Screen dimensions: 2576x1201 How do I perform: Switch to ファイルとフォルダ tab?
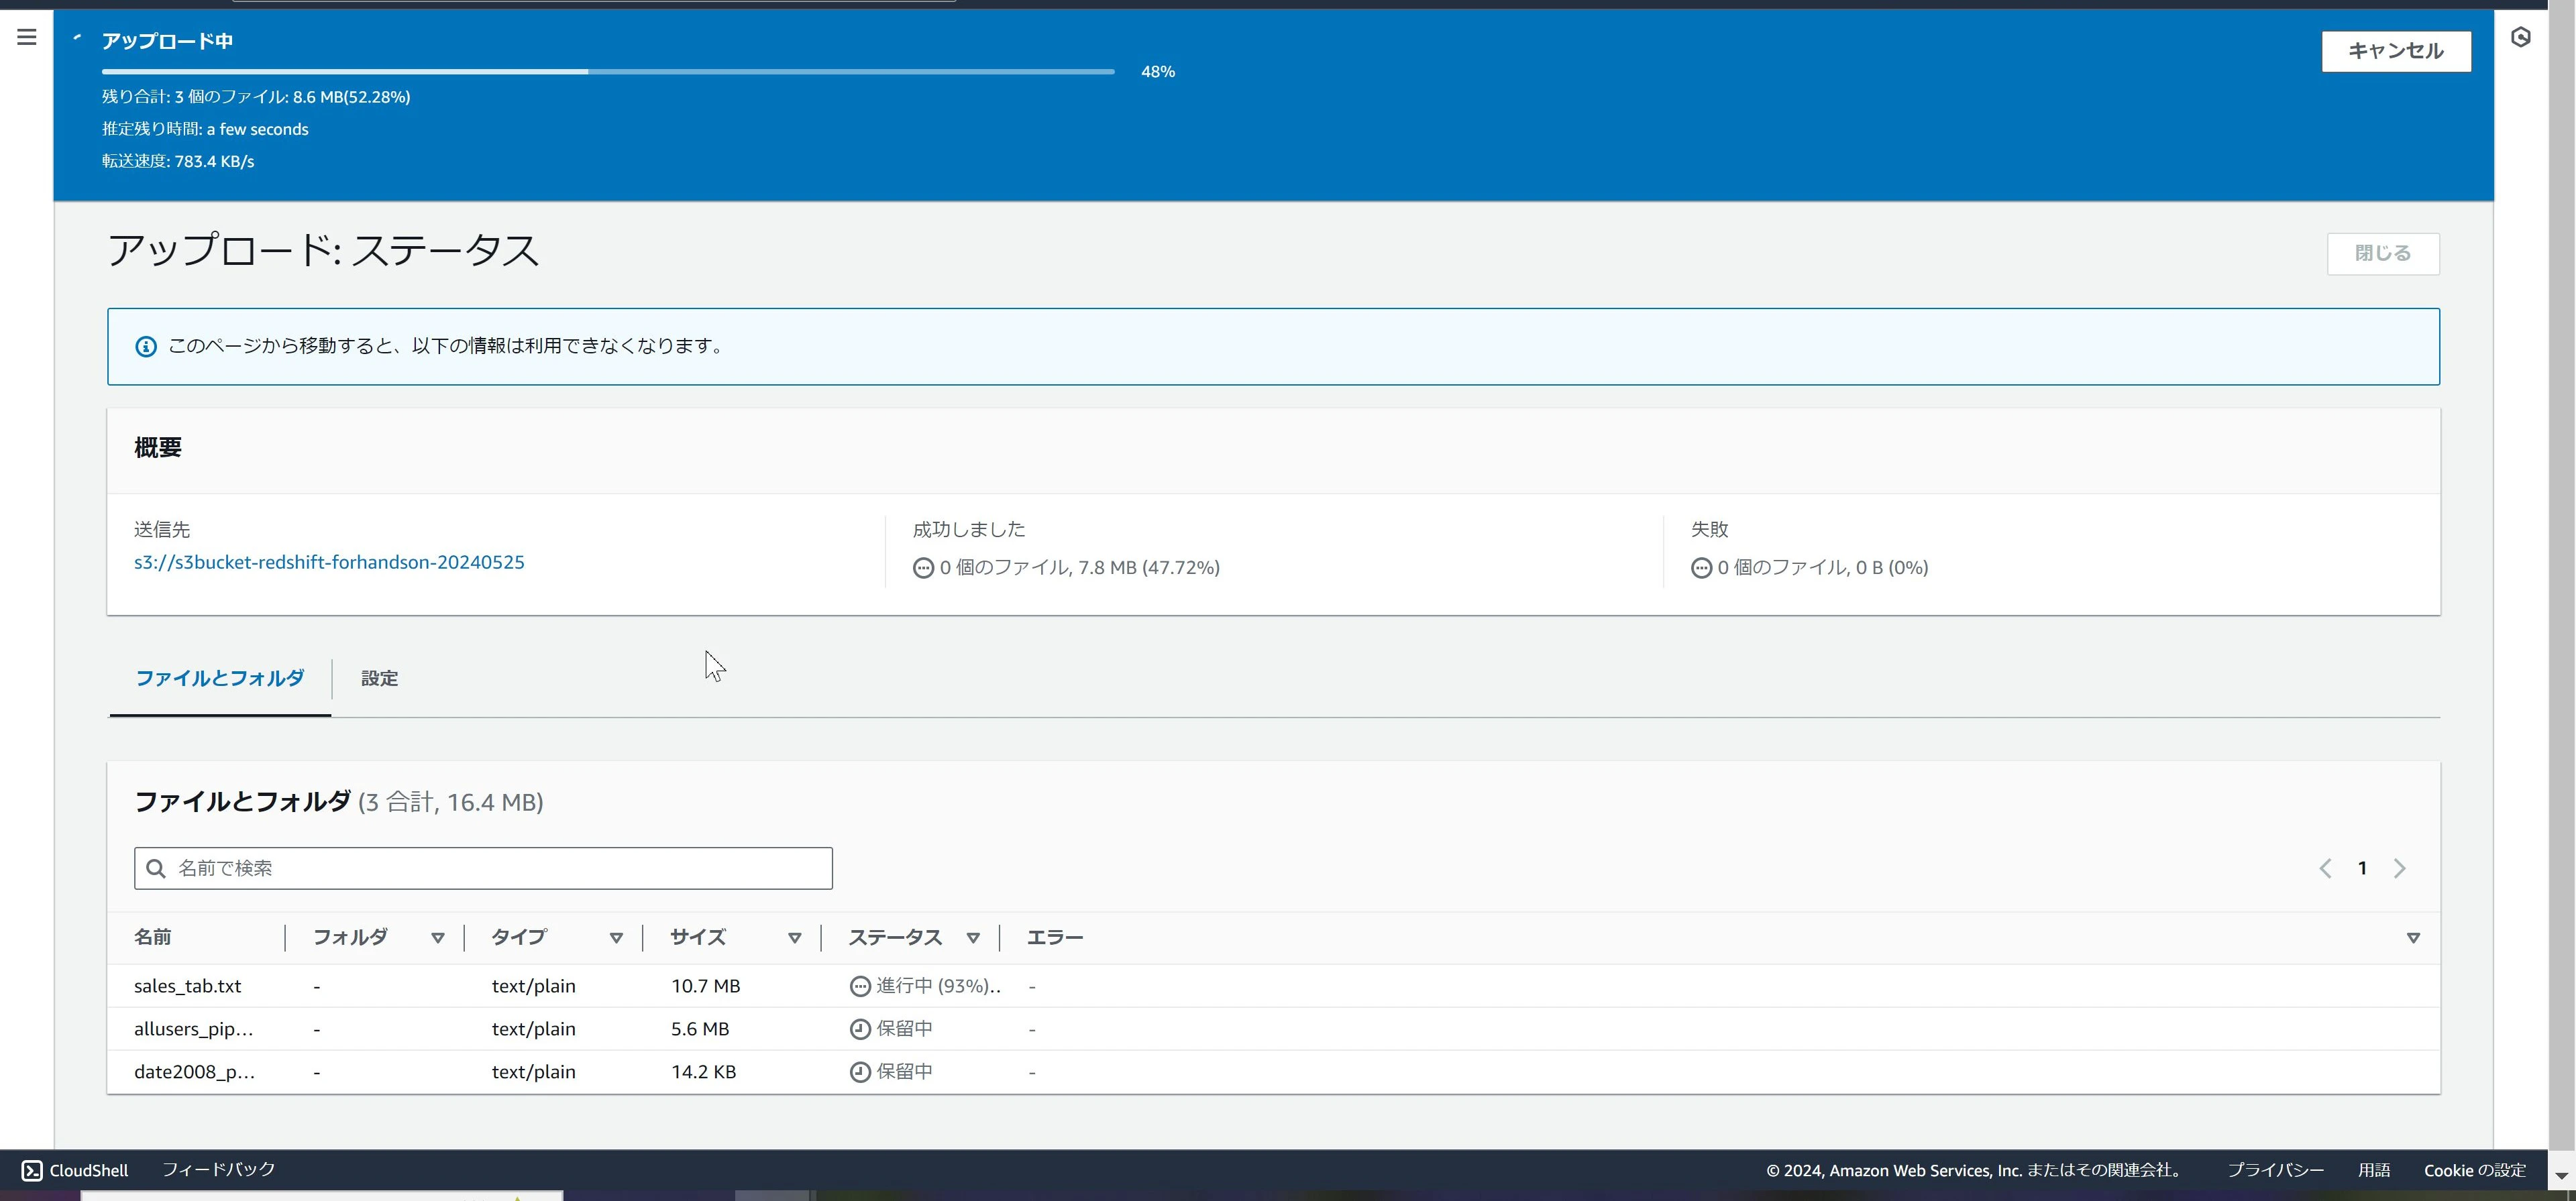pyautogui.click(x=220, y=679)
